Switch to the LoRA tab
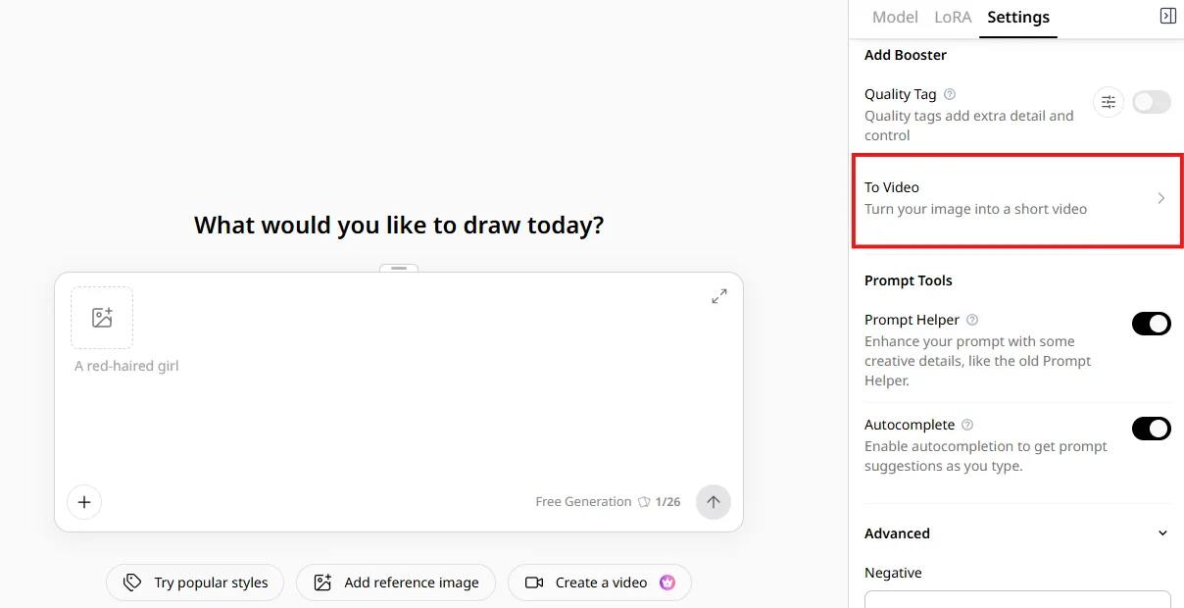 [x=953, y=18]
